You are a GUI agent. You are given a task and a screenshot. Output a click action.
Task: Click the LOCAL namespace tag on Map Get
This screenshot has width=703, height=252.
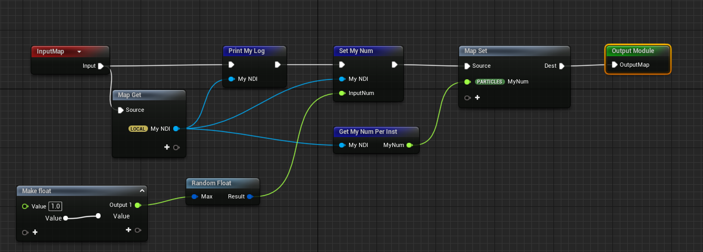[138, 129]
